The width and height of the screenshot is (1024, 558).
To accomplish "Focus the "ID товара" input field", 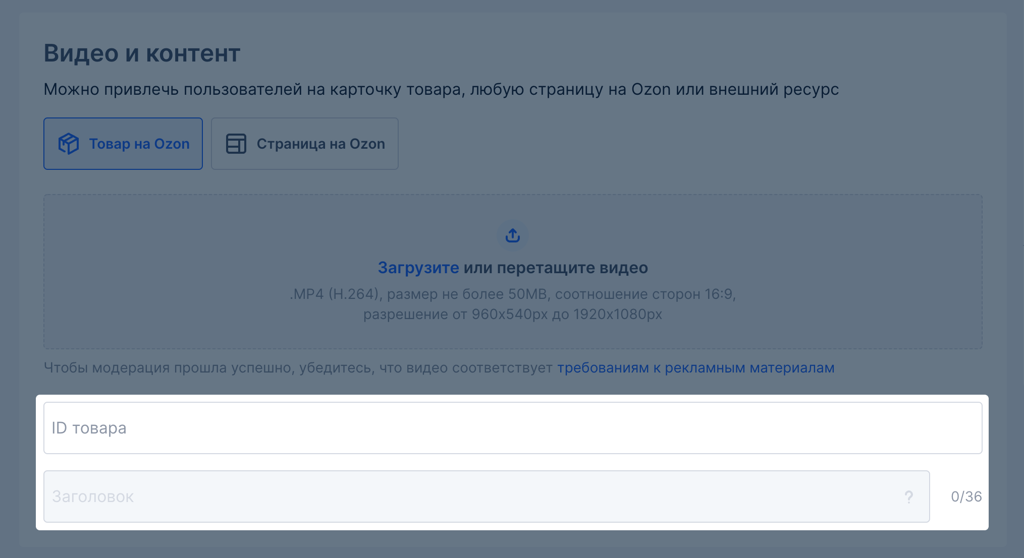I will click(x=513, y=428).
